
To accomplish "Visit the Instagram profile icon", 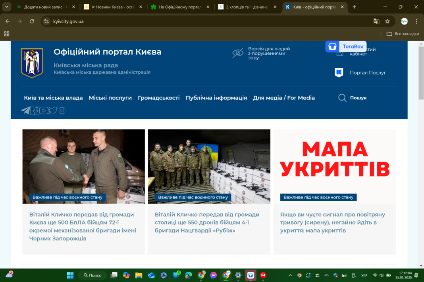I will 62,111.
